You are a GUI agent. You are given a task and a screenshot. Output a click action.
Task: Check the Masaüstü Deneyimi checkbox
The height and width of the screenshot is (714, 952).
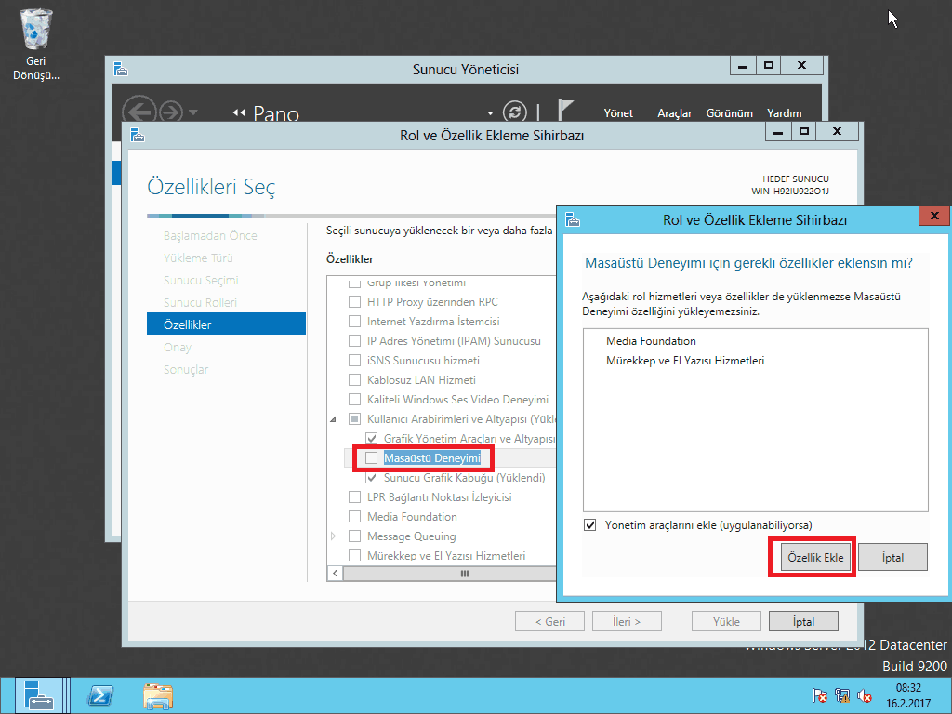click(x=372, y=458)
